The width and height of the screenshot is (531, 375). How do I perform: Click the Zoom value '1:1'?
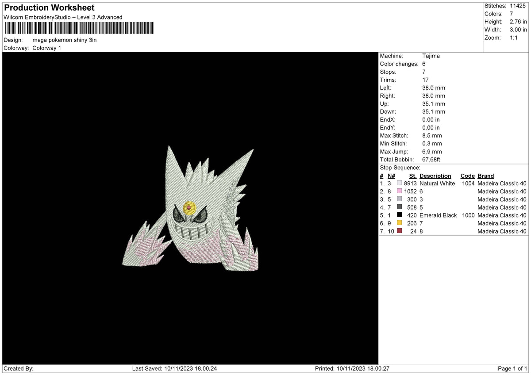(514, 38)
